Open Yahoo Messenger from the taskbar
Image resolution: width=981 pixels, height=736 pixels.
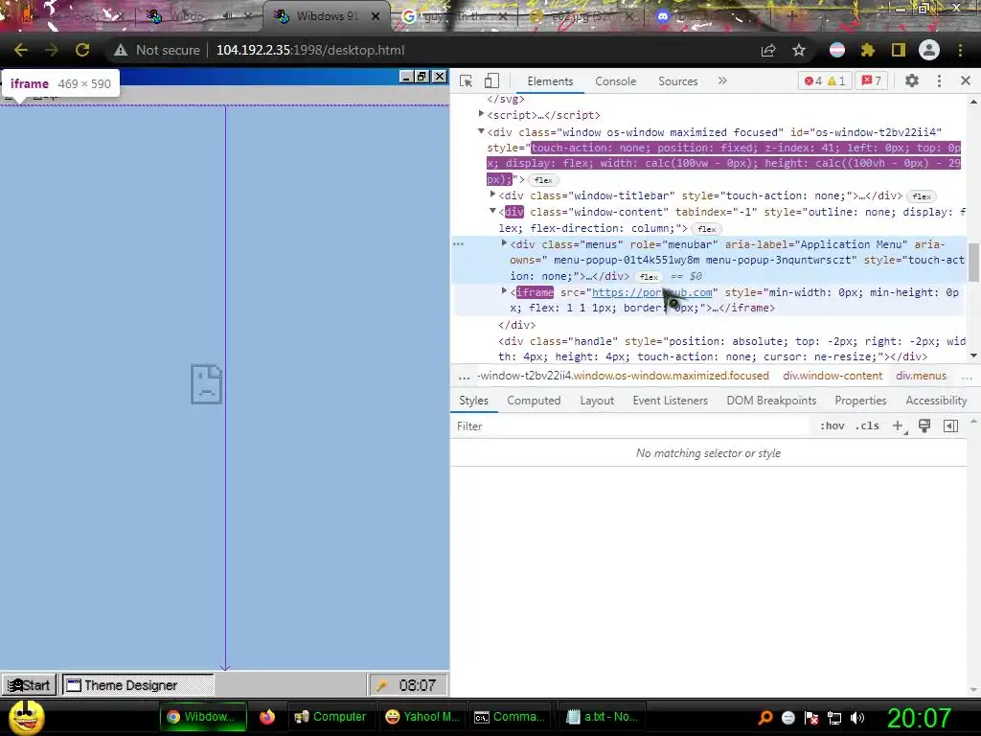(x=422, y=717)
